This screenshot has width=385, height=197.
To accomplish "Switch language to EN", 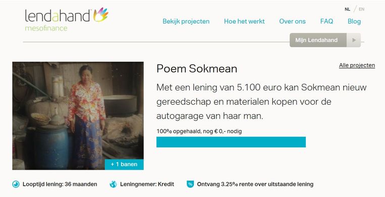I will pyautogui.click(x=361, y=10).
